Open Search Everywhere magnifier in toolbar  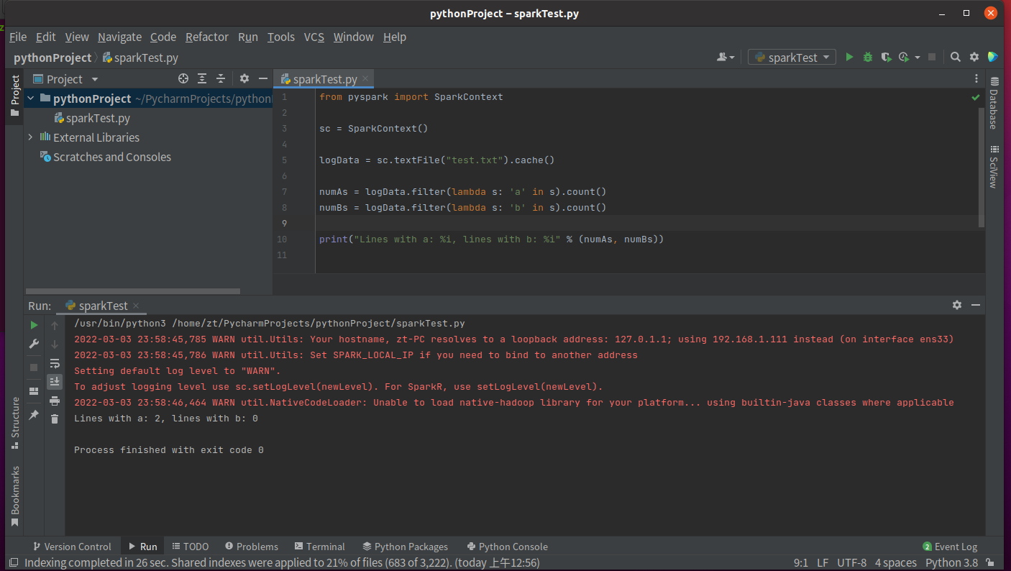click(955, 57)
